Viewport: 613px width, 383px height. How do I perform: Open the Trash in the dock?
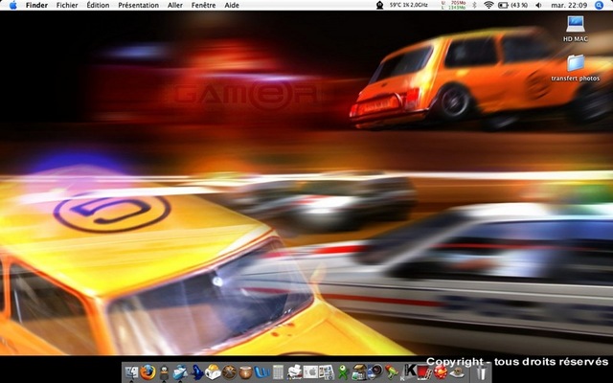[x=481, y=372]
